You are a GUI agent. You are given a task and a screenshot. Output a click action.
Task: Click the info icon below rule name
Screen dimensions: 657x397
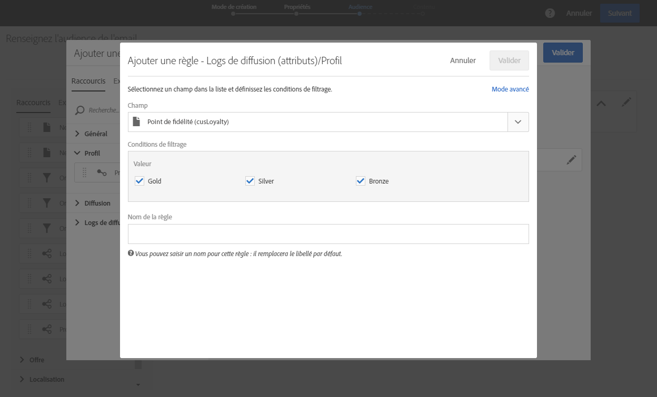click(131, 253)
